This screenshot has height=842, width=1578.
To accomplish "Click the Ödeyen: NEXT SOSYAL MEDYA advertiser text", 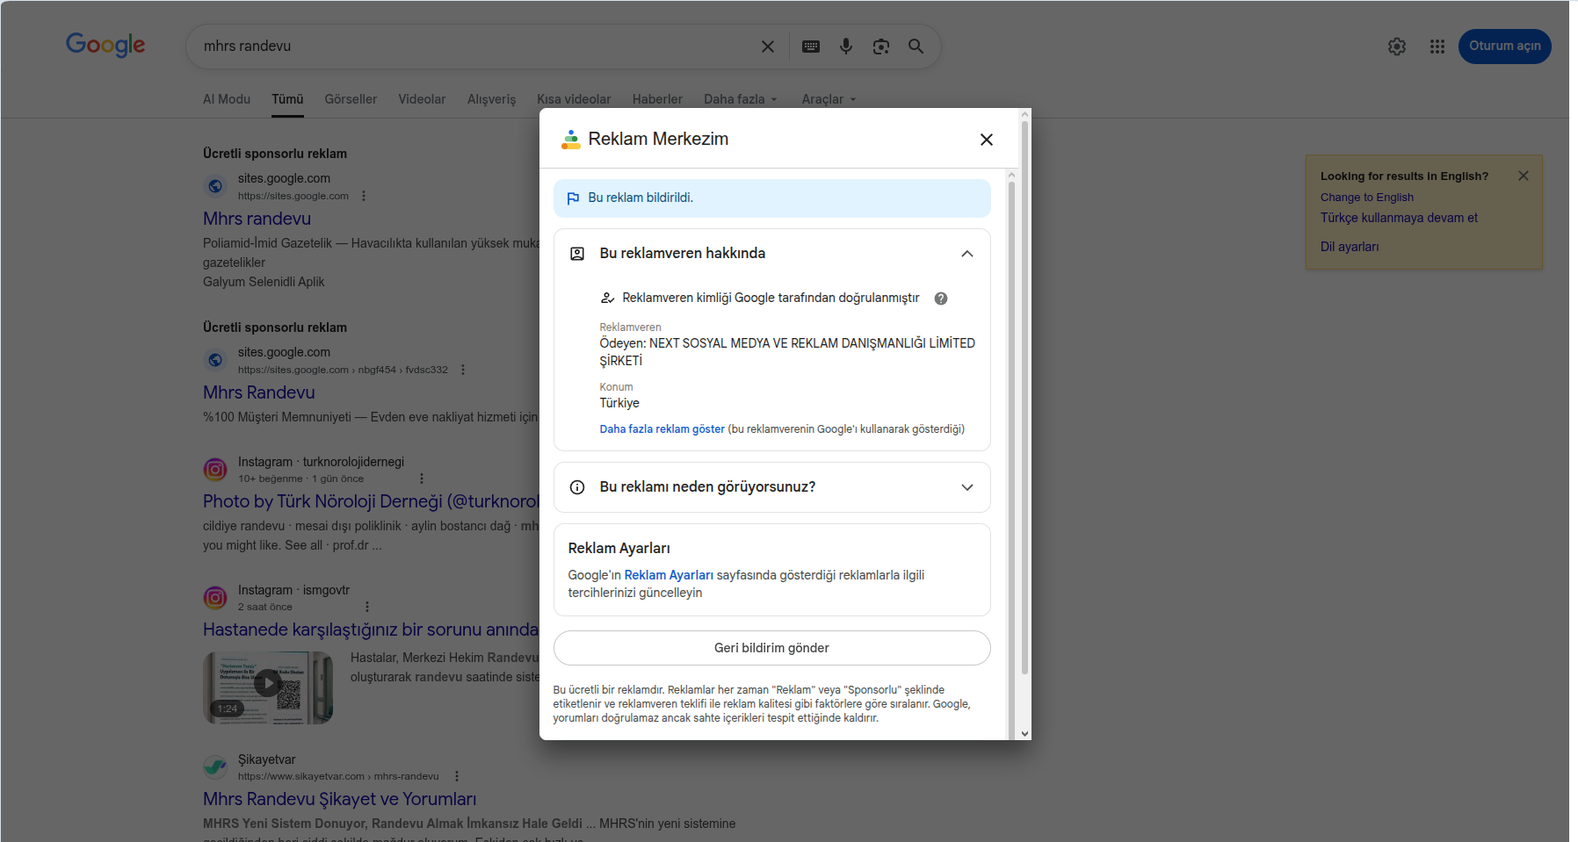I will click(787, 352).
